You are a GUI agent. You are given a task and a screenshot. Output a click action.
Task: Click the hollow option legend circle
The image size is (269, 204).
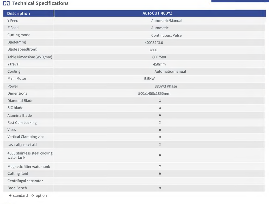33,196
